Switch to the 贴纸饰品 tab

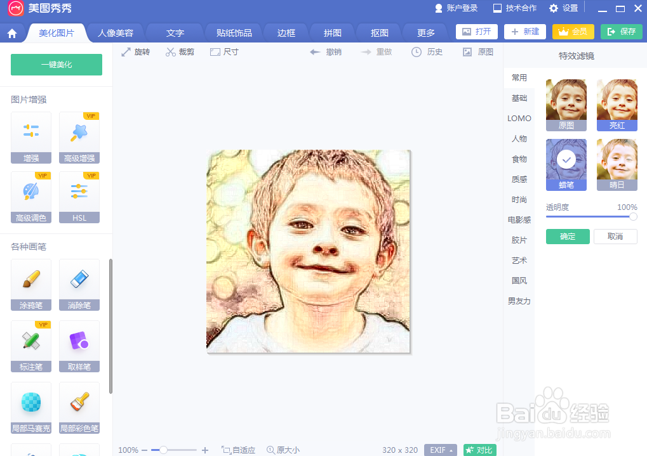click(x=234, y=33)
